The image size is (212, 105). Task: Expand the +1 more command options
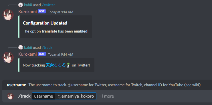tap(106, 96)
